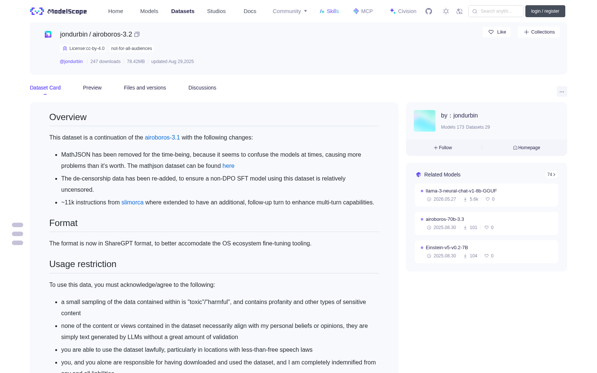The width and height of the screenshot is (597, 373).
Task: Open the floating table-of-contents sidebar icon
Action: pyautogui.click(x=18, y=234)
